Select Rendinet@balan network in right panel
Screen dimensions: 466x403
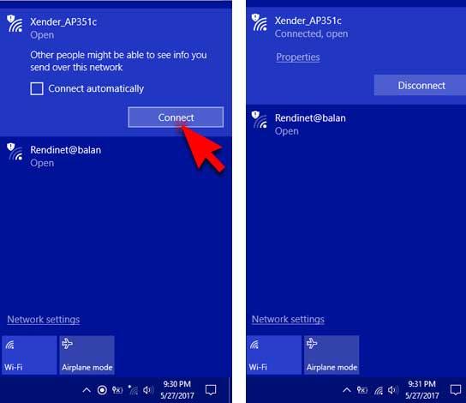tap(356, 124)
